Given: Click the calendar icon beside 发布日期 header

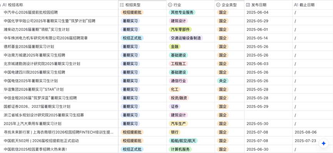Looking at the screenshot, I should tap(248, 5).
